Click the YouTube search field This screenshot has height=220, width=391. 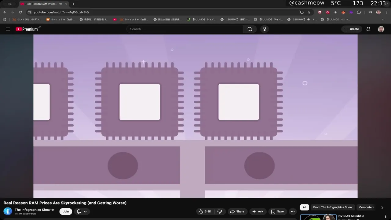click(x=185, y=29)
